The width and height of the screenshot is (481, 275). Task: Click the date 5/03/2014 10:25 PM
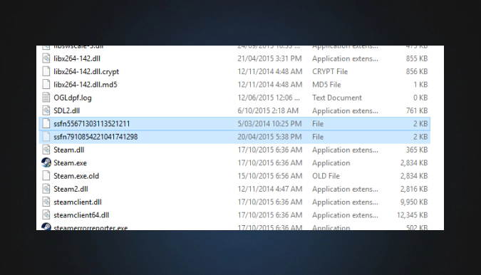pos(269,123)
